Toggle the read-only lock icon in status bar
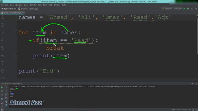The height and width of the screenshot is (111, 198). pos(190,110)
